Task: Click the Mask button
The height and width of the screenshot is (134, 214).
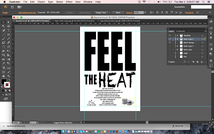Action: [x=118, y=12]
